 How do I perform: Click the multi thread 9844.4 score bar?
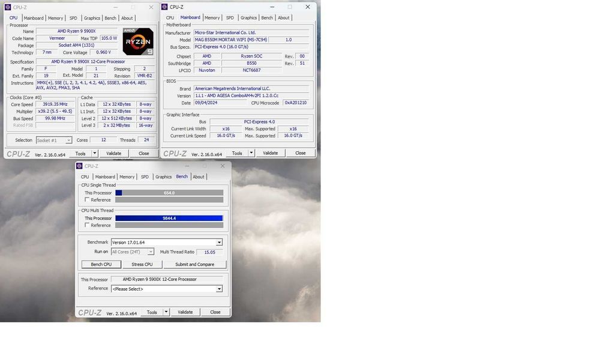169,218
